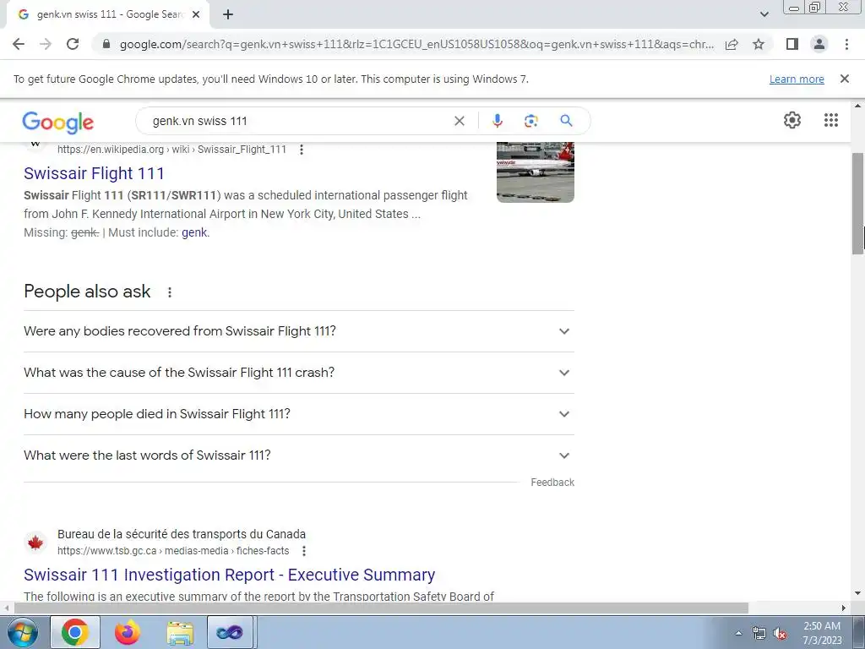
Task: Click 'Bureau de la sécurité des transports' text
Action: pos(182,534)
